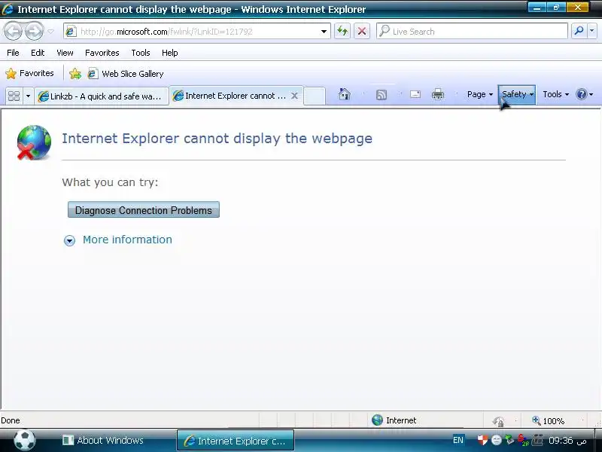Click the globe error icon

pyautogui.click(x=34, y=142)
